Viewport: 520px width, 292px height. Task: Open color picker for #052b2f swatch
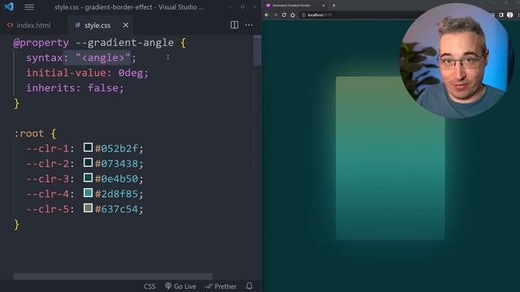coord(88,148)
